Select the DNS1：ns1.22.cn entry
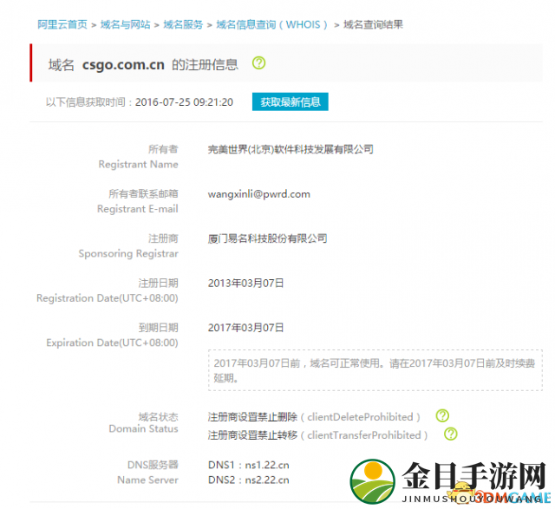This screenshot has height=509, width=555. click(x=249, y=465)
